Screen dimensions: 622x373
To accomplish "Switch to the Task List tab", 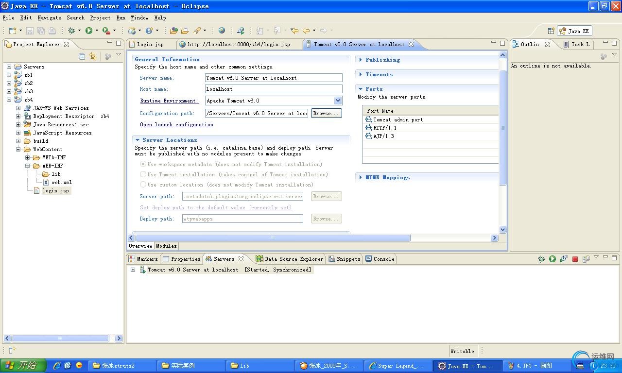I will pyautogui.click(x=576, y=44).
